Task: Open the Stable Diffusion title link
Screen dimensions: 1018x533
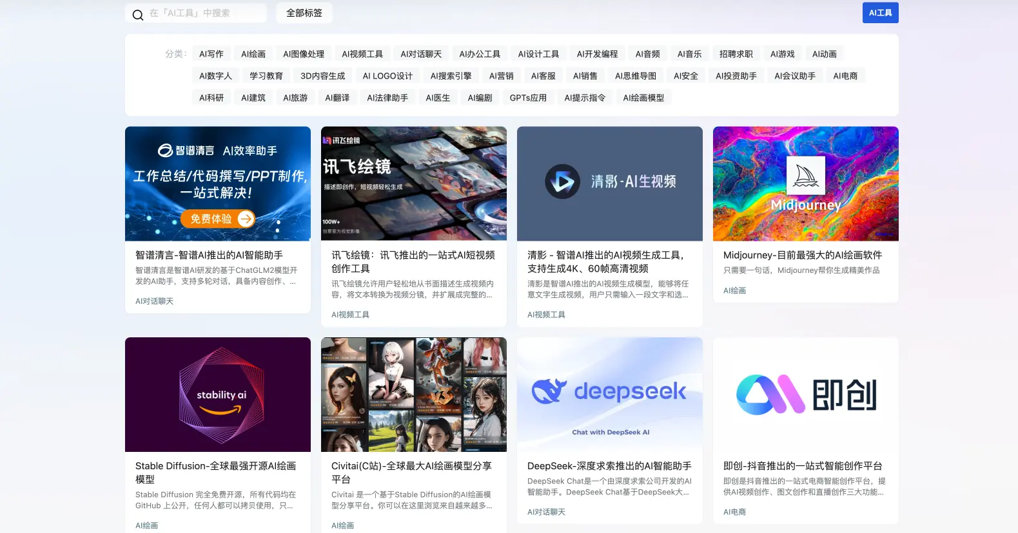Action: [215, 472]
